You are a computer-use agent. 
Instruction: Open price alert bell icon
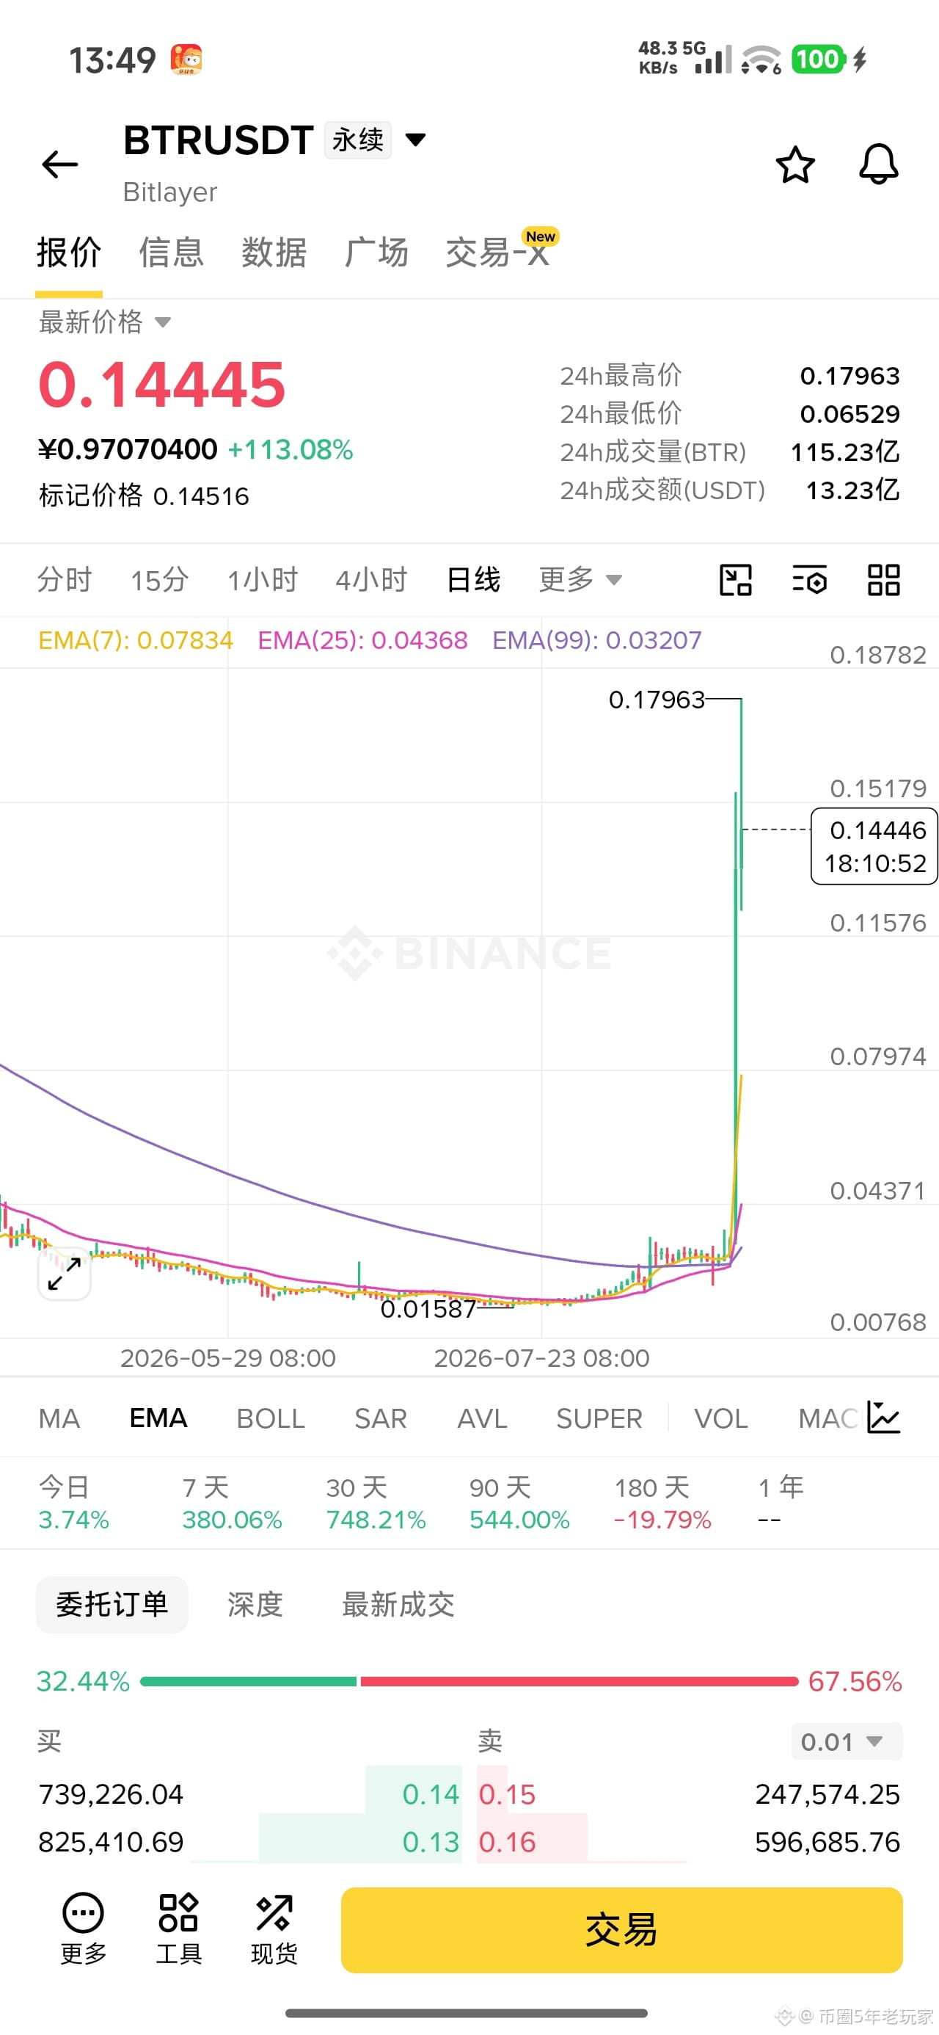[878, 164]
